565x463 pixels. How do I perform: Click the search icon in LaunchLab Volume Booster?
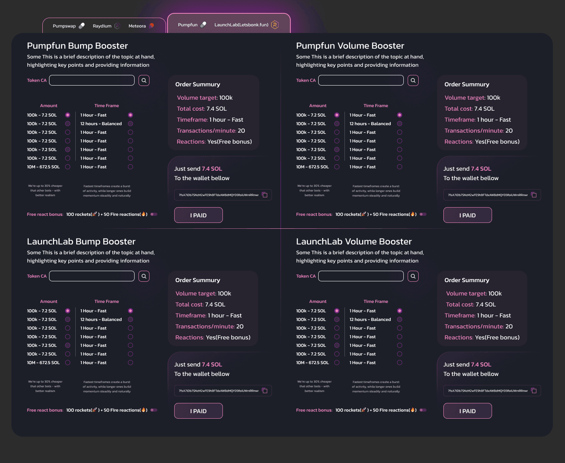[413, 276]
